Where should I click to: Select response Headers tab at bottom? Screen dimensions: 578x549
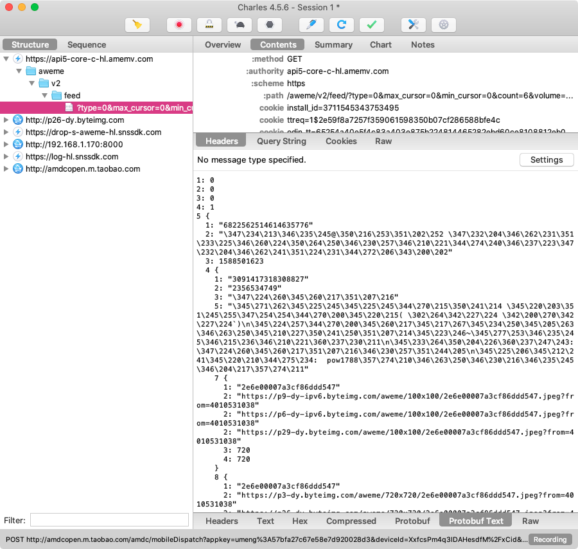[222, 521]
